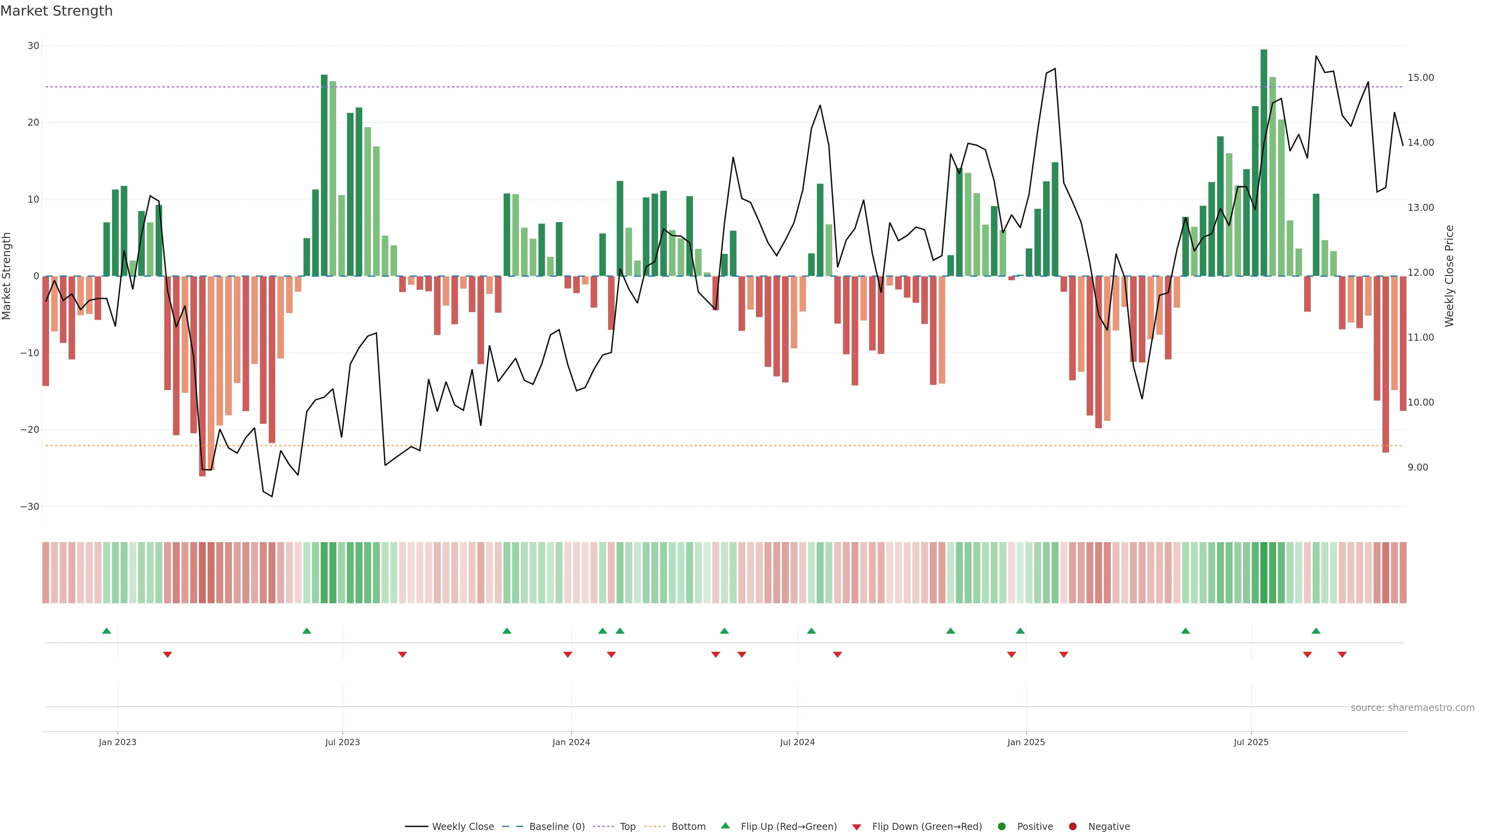
Task: Click Flip Down red triangle legend icon
Action: pyautogui.click(x=857, y=827)
